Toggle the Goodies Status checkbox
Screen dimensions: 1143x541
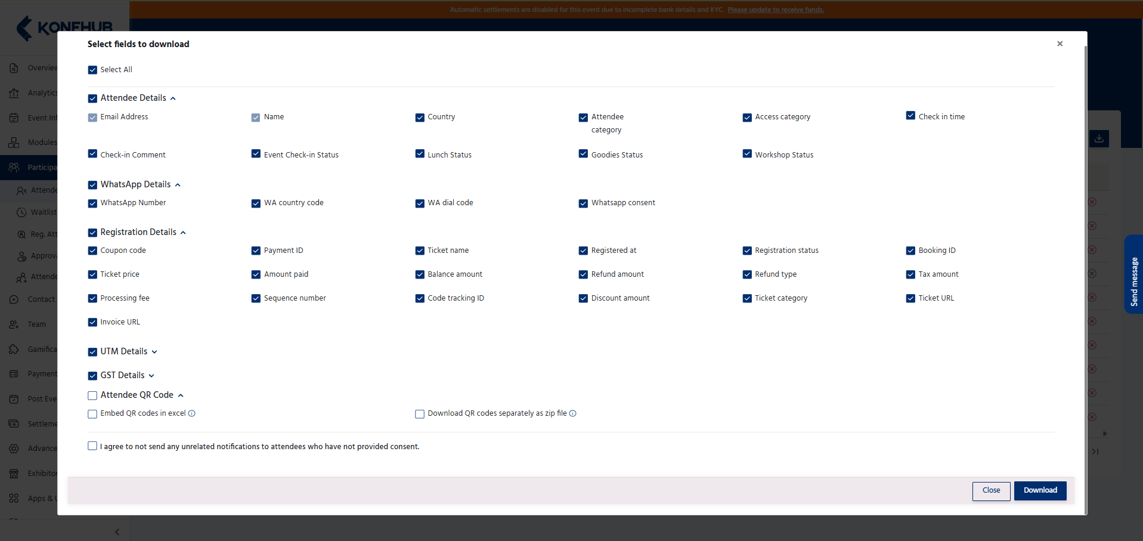(583, 154)
